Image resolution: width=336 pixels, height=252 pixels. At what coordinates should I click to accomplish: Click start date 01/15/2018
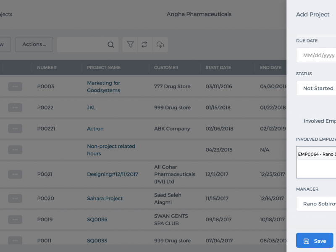pyautogui.click(x=218, y=108)
